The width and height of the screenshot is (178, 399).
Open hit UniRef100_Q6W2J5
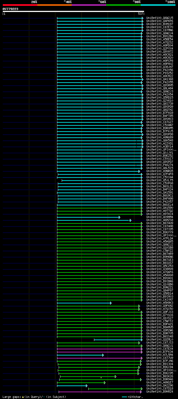pyautogui.click(x=160, y=18)
